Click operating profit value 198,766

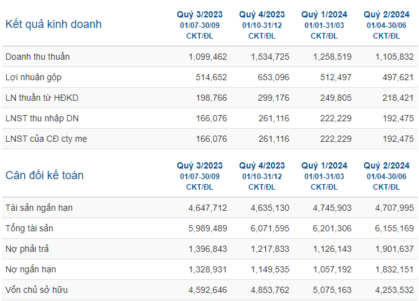pos(212,98)
